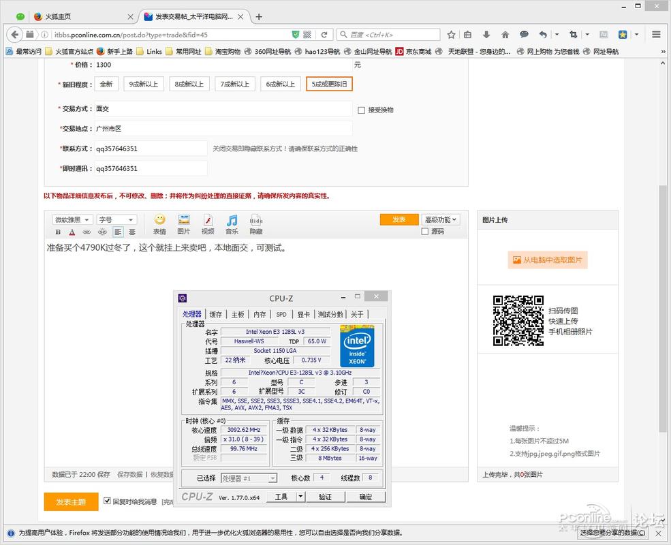The image size is (671, 545).
Task: Open a new browser tab
Action: coord(258,16)
